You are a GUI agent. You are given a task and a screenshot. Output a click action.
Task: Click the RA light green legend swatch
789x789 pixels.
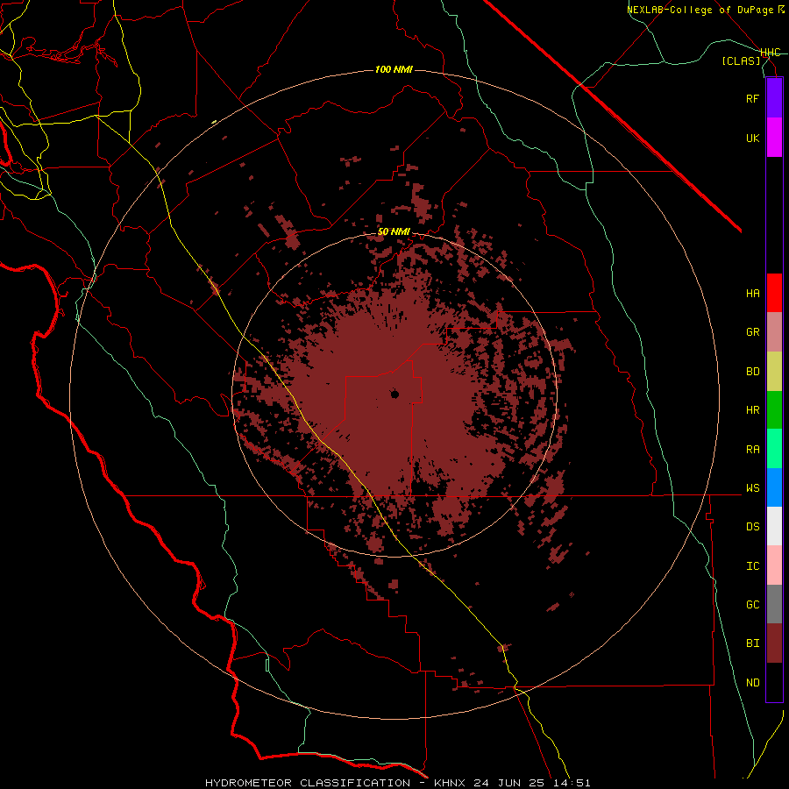[774, 449]
